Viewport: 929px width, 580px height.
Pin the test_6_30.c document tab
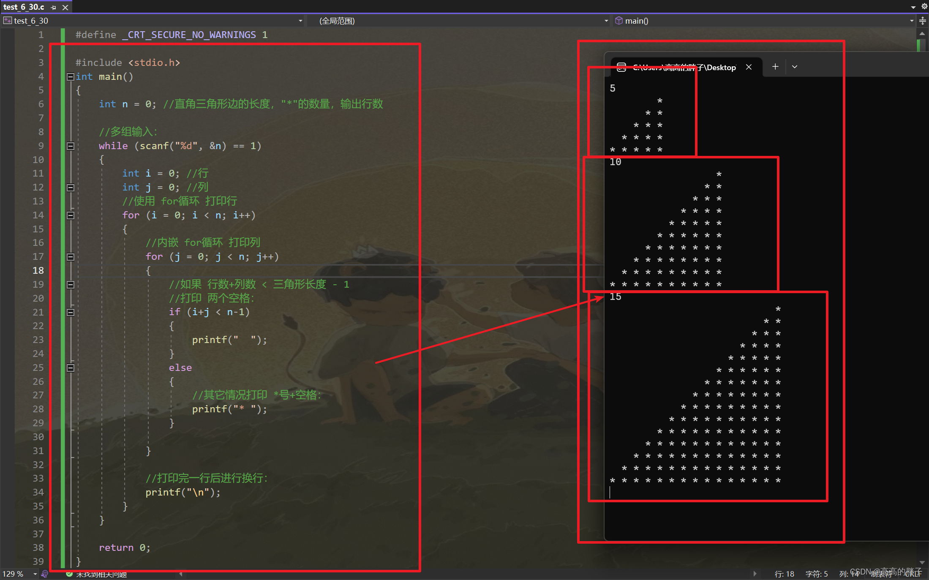(54, 7)
